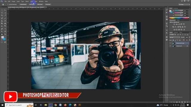Select the Quick Selection tool
This screenshot has width=191, height=107.
[5, 13]
